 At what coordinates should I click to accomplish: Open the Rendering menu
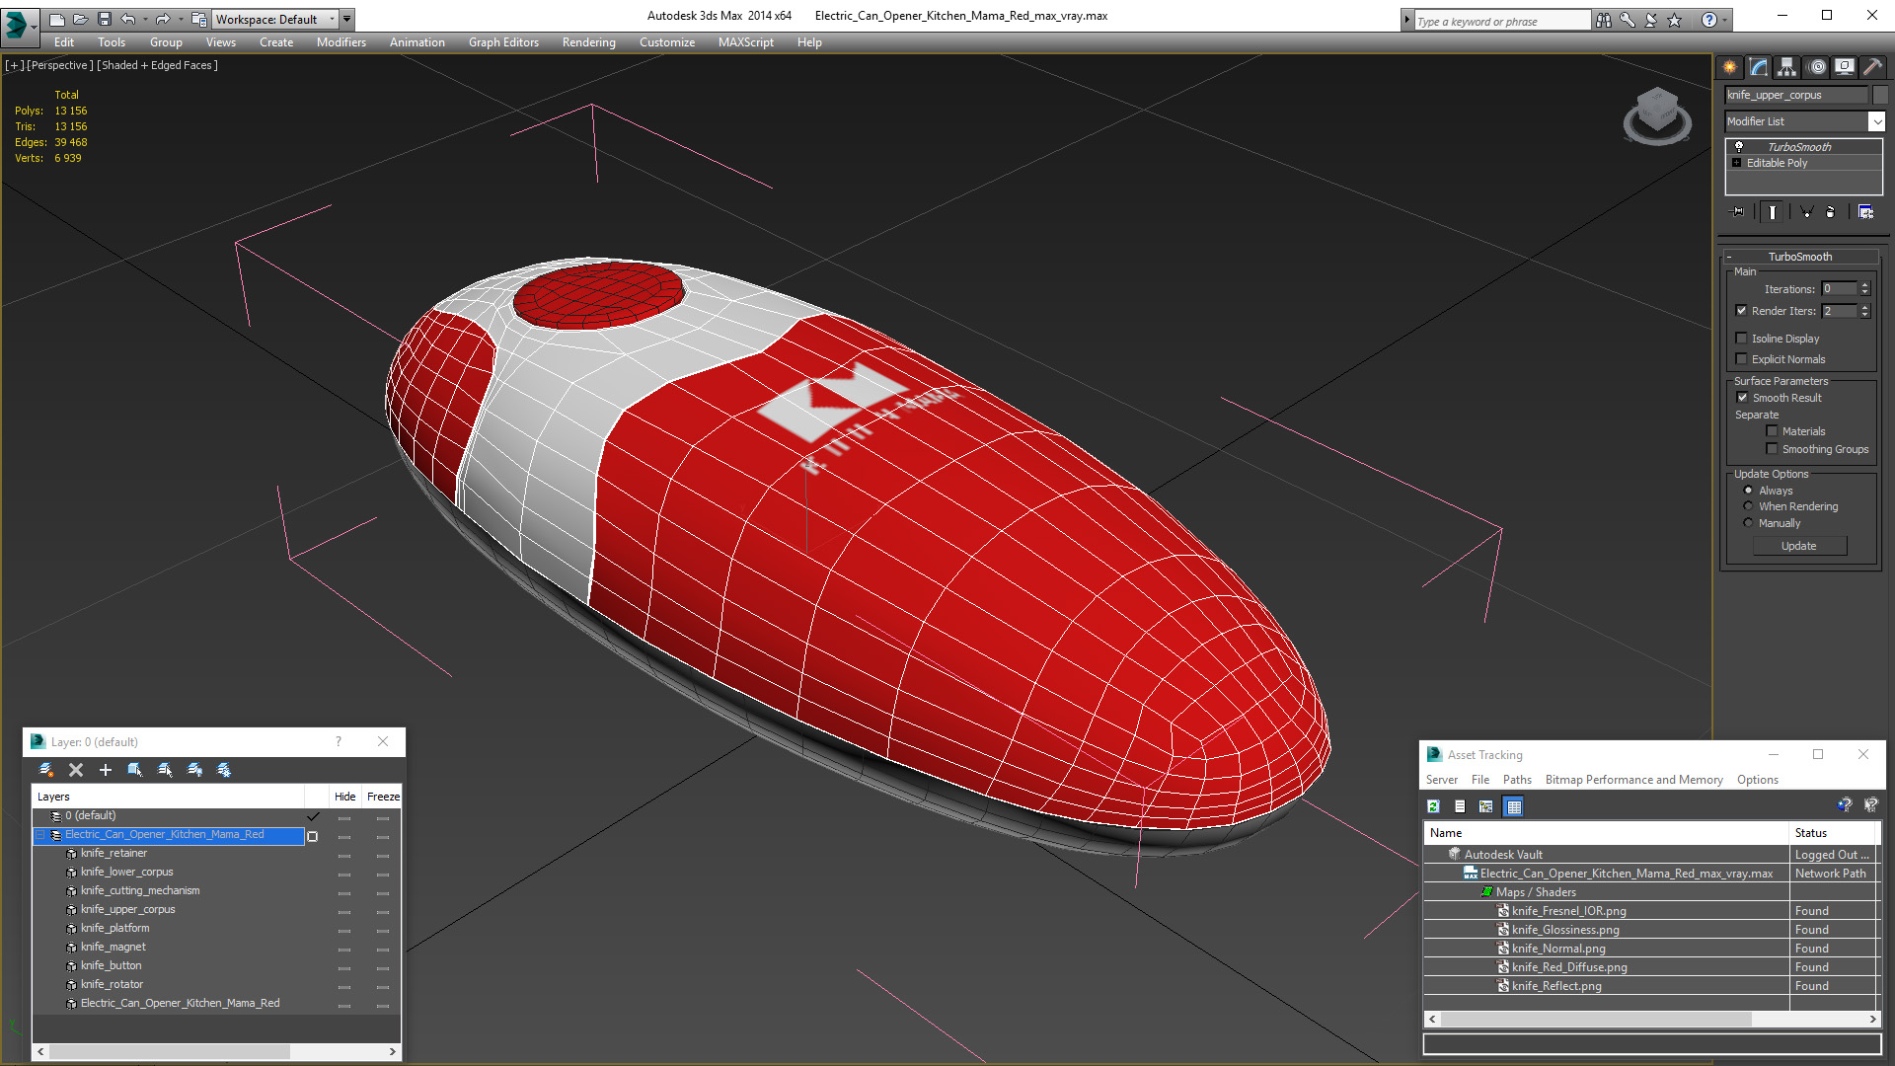[589, 42]
